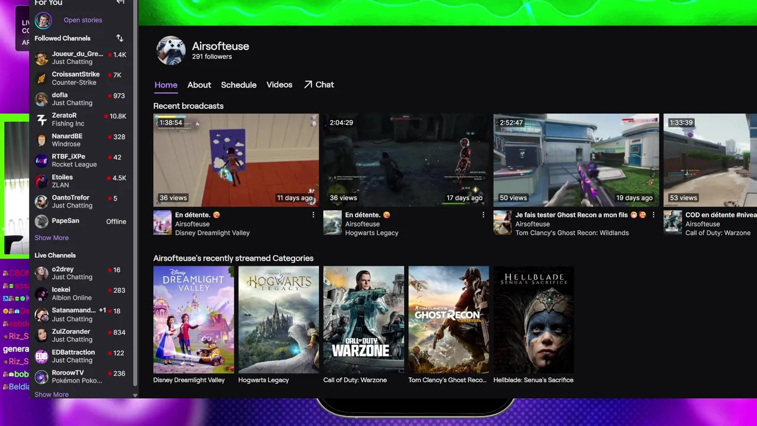This screenshot has width=757, height=426.
Task: Click the Airsofteuse channel name heading
Action: coord(221,46)
